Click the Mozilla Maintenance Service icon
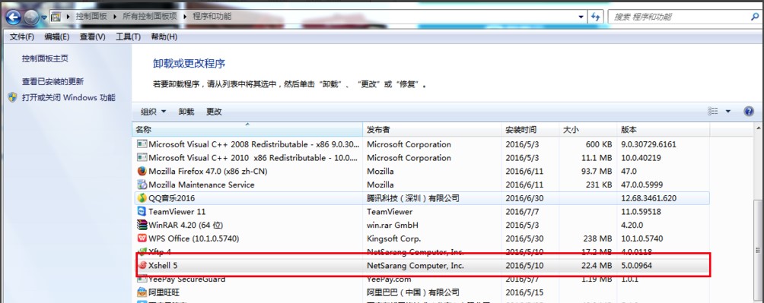 [142, 185]
